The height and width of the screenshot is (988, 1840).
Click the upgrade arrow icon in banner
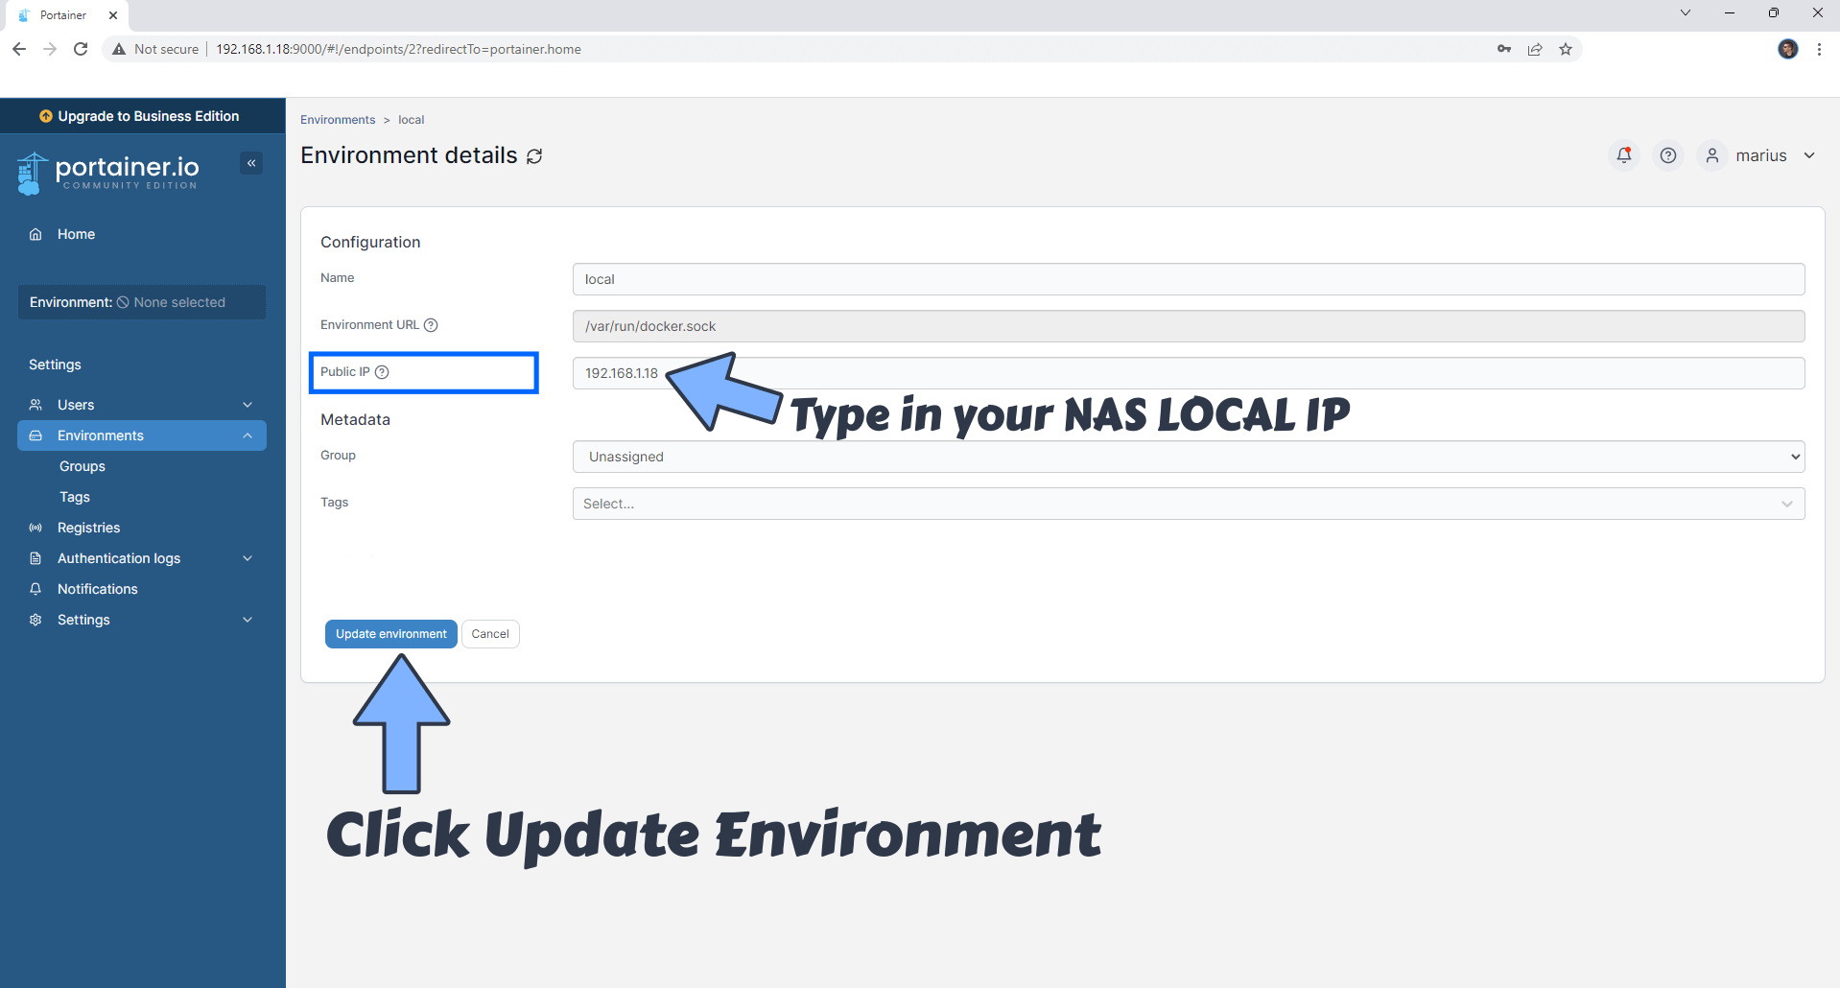(x=45, y=116)
